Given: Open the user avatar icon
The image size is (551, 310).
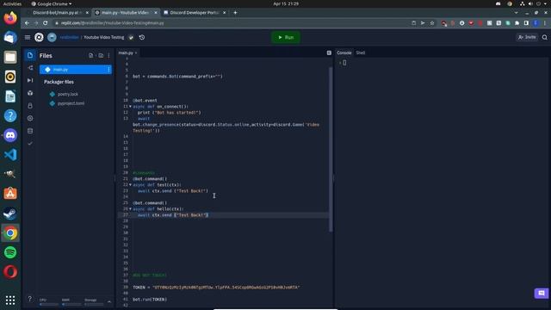Looking at the screenshot, I should 52,37.
